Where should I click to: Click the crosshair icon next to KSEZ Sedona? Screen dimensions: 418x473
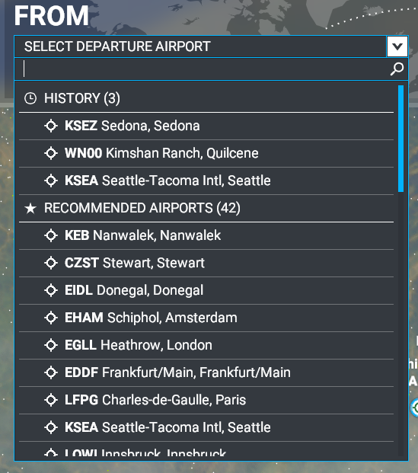[x=51, y=126]
